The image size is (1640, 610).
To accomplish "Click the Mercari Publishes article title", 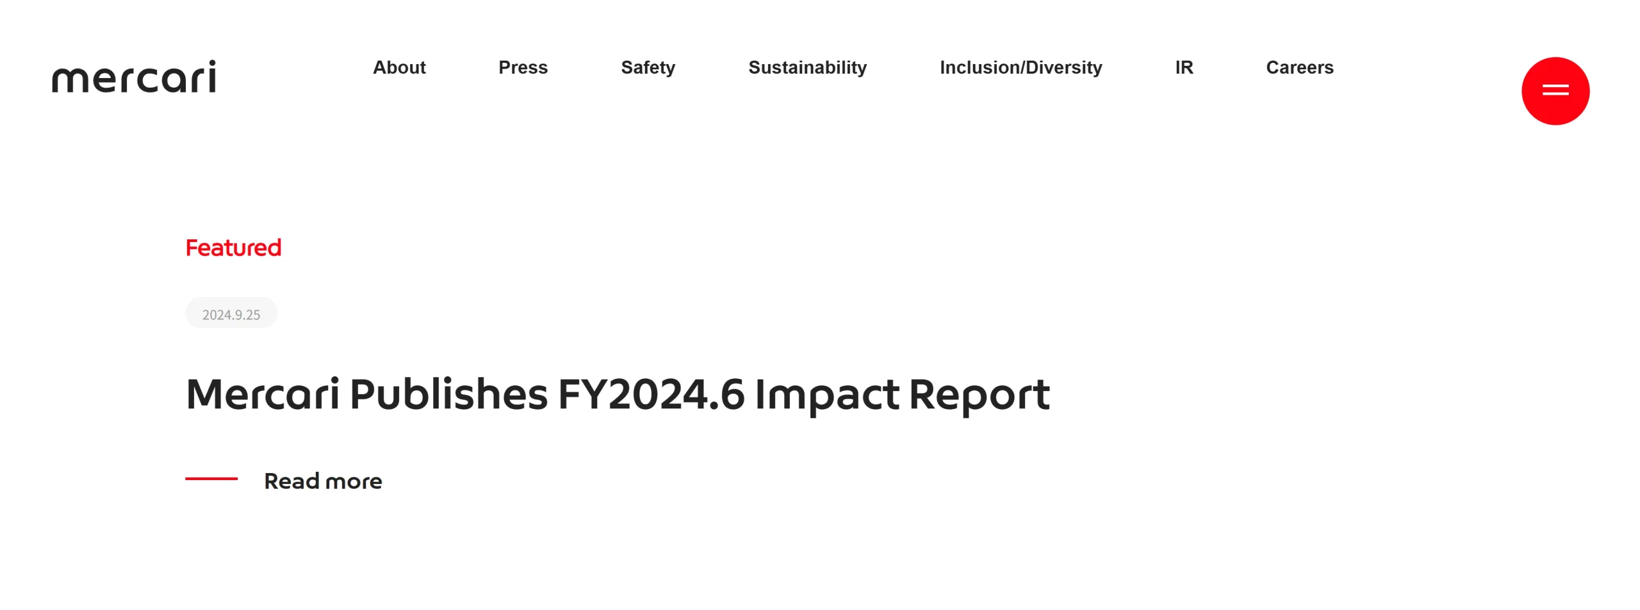I will point(618,394).
